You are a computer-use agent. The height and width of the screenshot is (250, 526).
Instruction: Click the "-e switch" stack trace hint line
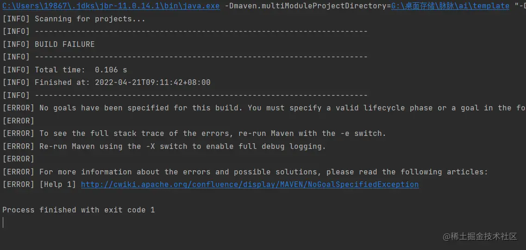(194, 134)
